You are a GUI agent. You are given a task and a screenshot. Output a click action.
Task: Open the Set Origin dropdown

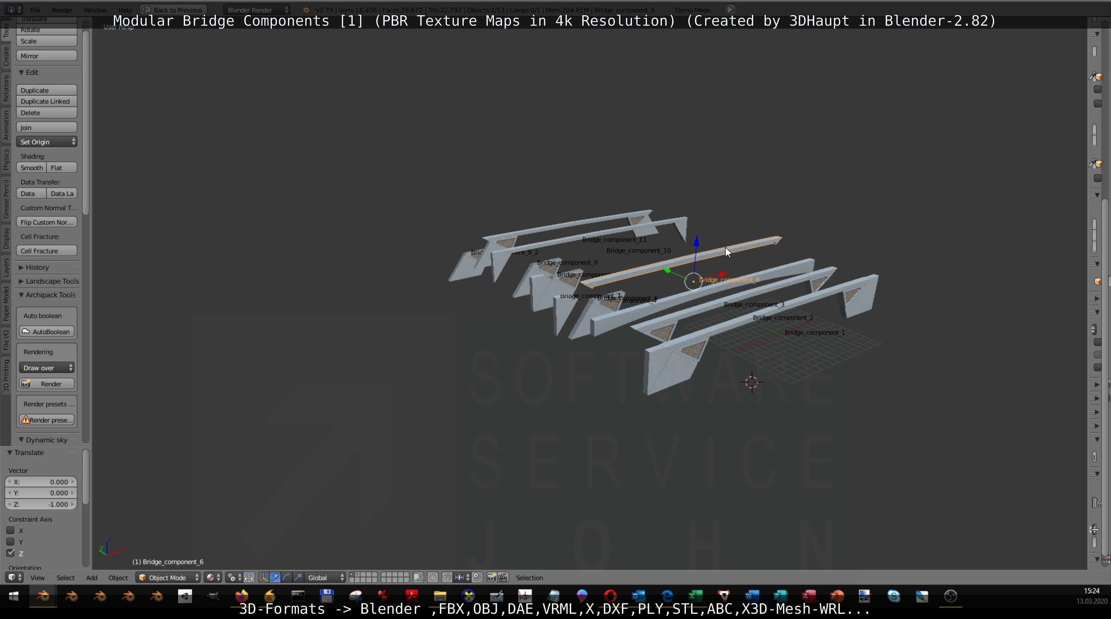[x=47, y=142]
